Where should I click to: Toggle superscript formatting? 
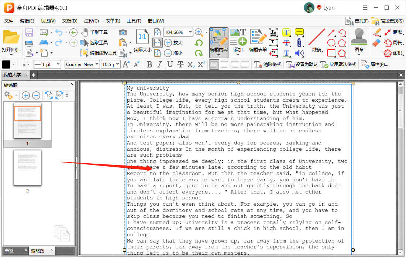pyautogui.click(x=202, y=64)
